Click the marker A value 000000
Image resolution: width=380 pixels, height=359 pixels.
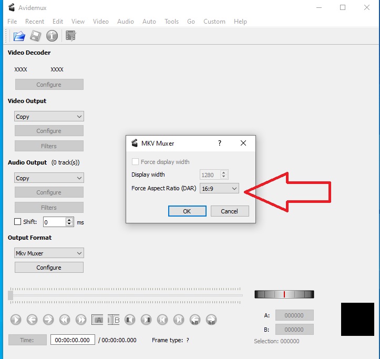click(294, 315)
